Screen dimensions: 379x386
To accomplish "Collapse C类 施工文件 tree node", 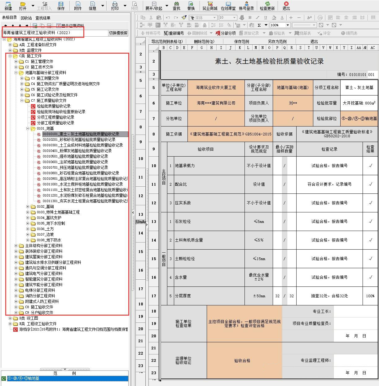I will coord(10,56).
